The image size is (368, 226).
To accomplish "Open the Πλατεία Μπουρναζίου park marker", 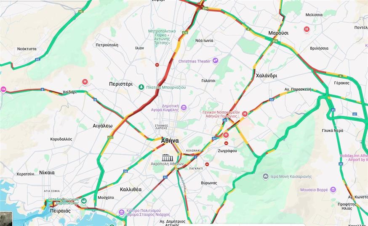I will (141, 87).
